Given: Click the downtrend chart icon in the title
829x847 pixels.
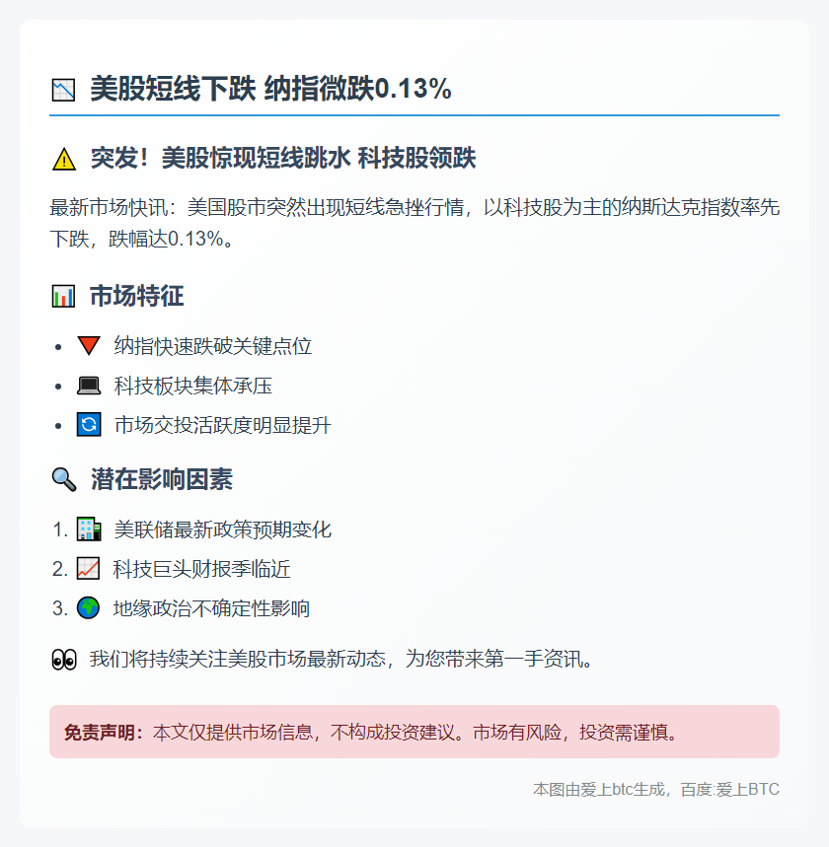Looking at the screenshot, I should click(x=63, y=90).
